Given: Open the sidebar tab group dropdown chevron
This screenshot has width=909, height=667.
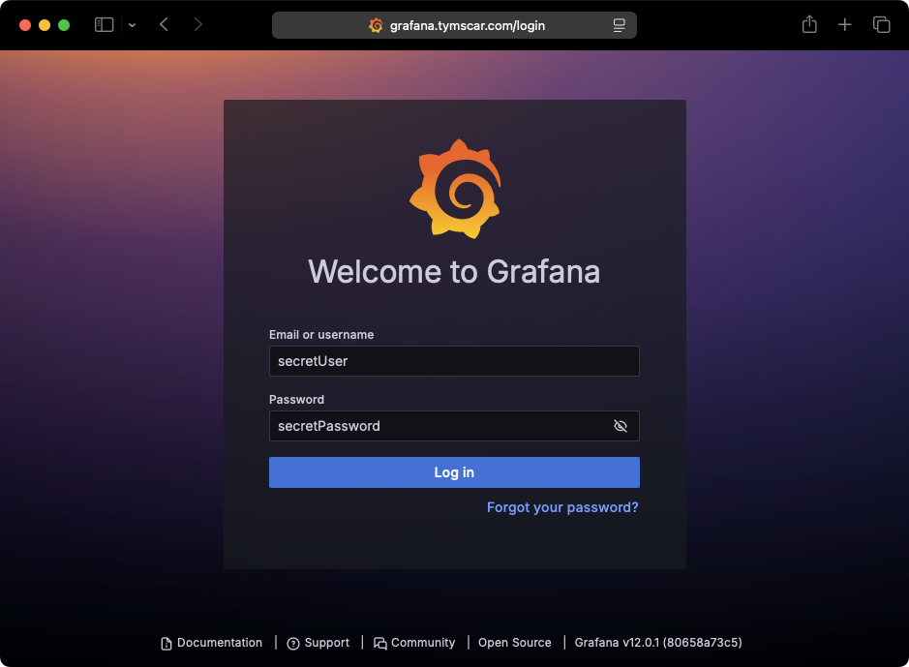Looking at the screenshot, I should point(133,25).
